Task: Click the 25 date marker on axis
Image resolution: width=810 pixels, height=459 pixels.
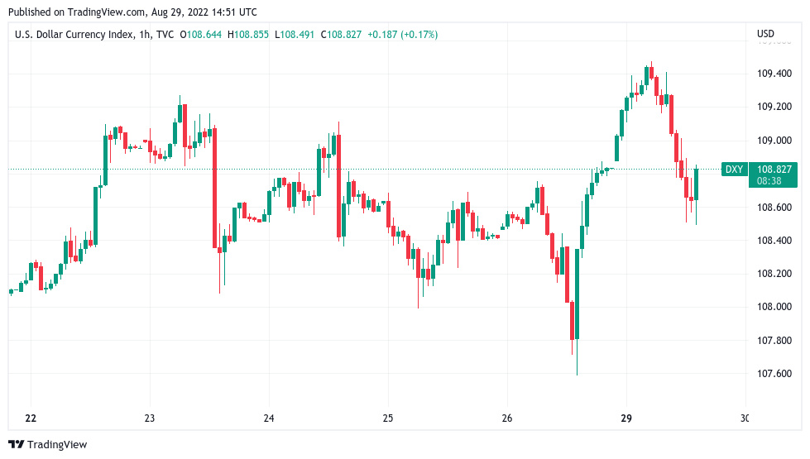Action: coord(388,418)
